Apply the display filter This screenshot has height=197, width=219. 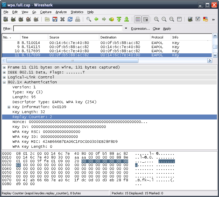(167, 29)
